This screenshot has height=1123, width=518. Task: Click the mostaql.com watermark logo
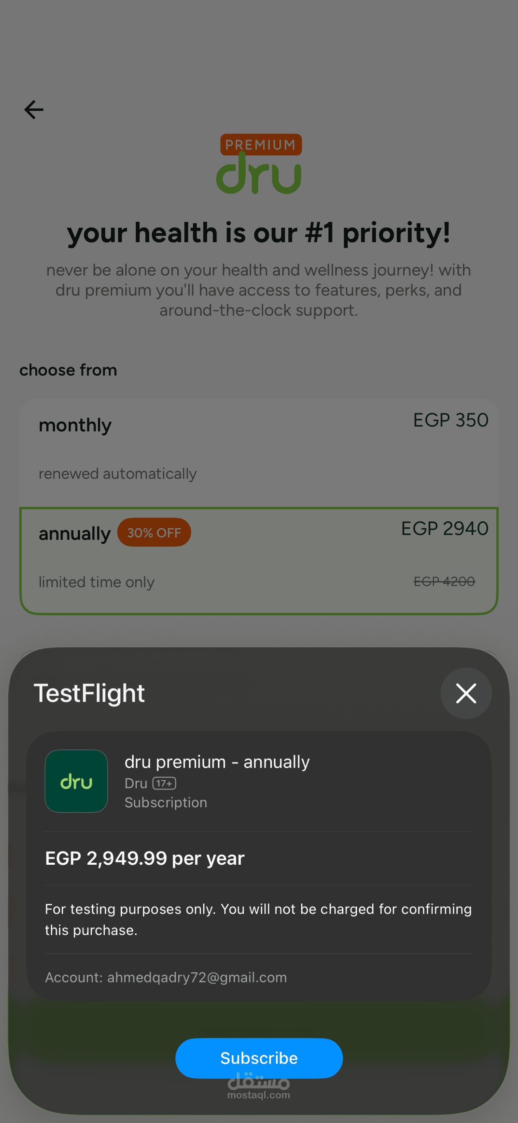tap(259, 1086)
